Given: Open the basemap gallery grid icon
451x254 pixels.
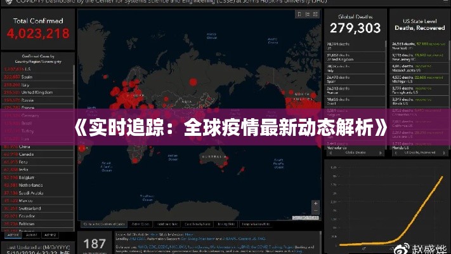Looking at the screenshot, I should click(x=315, y=15).
